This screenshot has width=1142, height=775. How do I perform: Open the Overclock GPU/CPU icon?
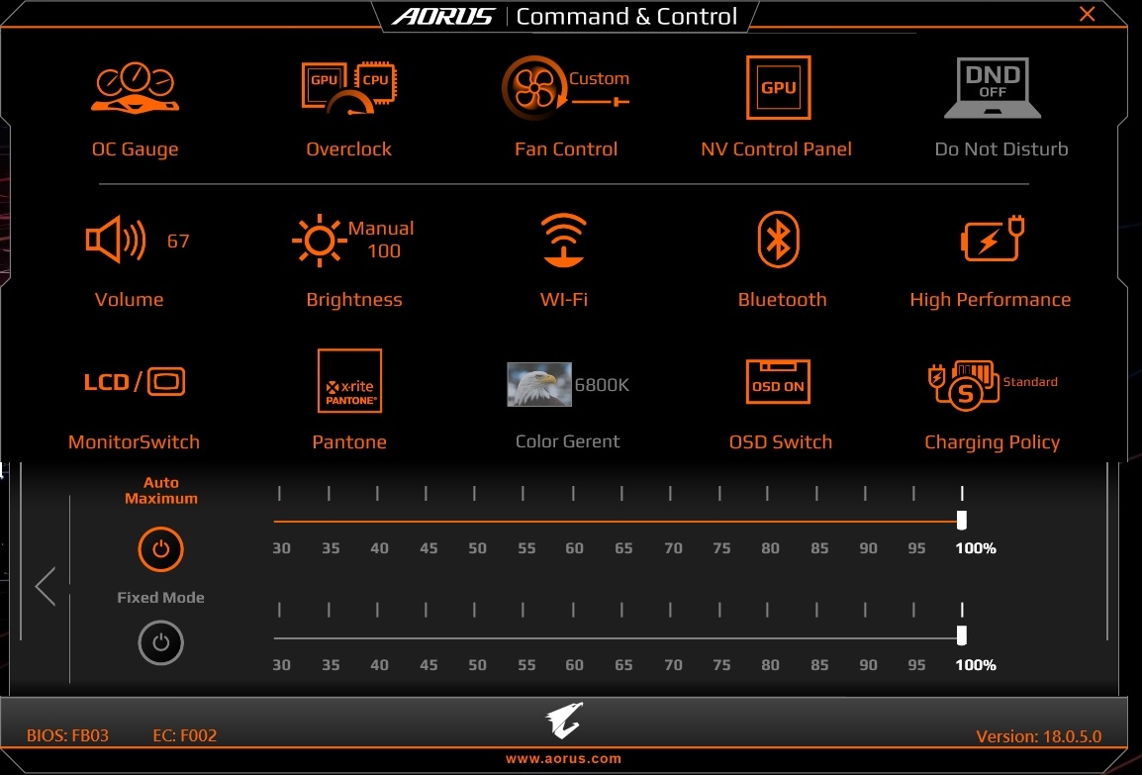349,87
